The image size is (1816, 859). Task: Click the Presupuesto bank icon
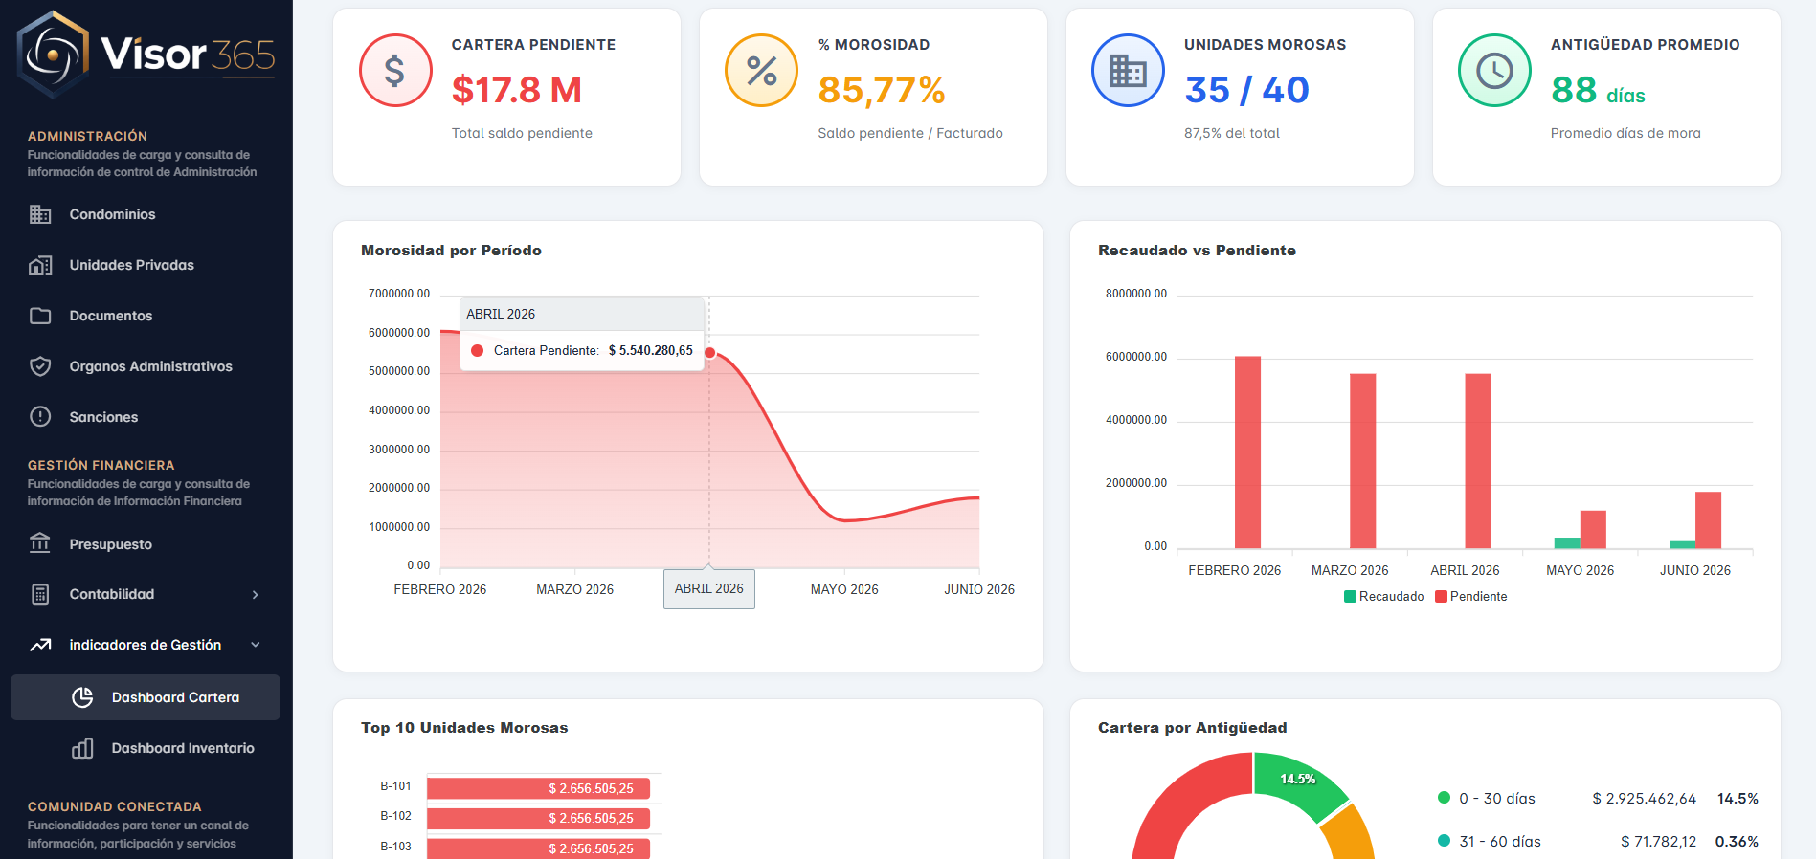coord(40,543)
